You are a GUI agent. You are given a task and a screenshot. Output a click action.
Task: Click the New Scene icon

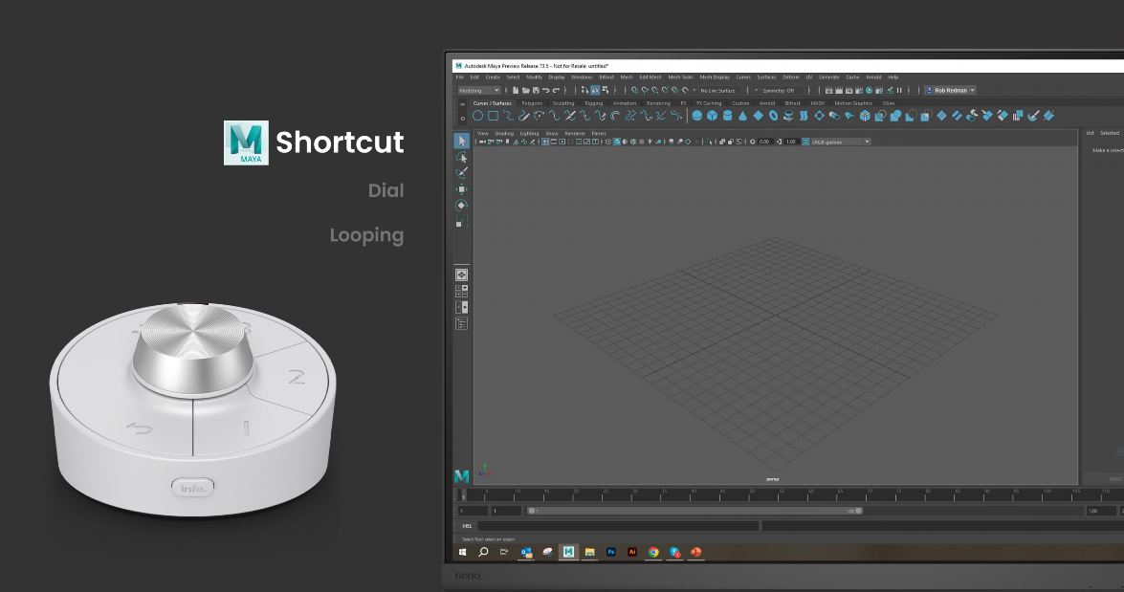[x=516, y=90]
